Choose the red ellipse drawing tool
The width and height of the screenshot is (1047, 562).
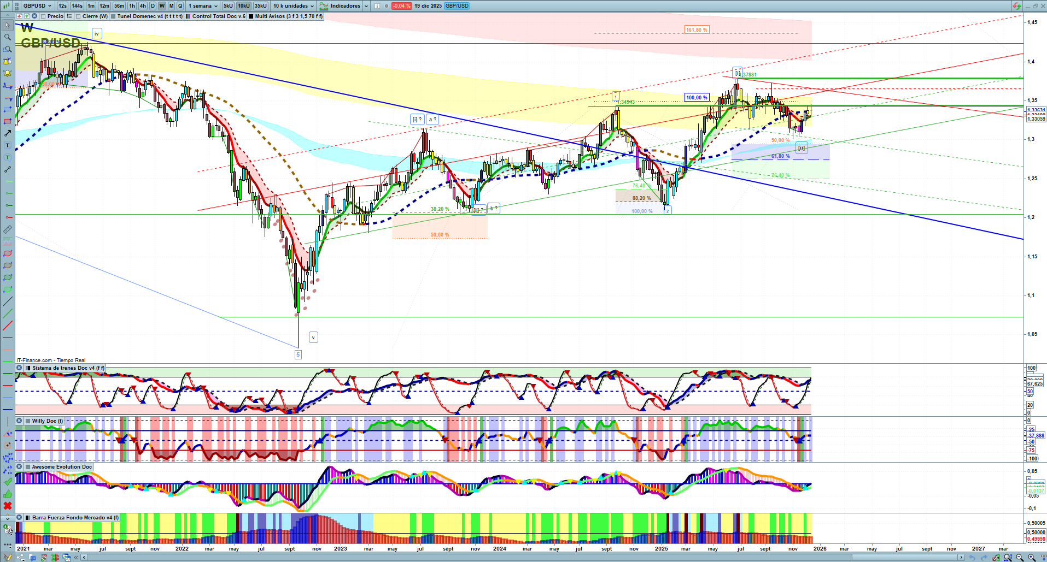(8, 253)
